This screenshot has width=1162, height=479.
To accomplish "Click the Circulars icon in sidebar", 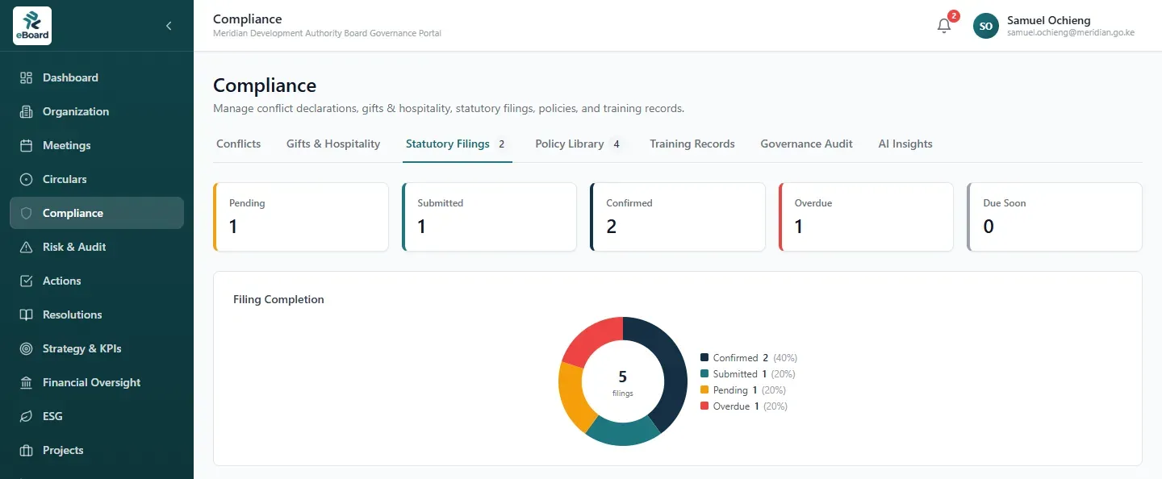I will coord(26,179).
